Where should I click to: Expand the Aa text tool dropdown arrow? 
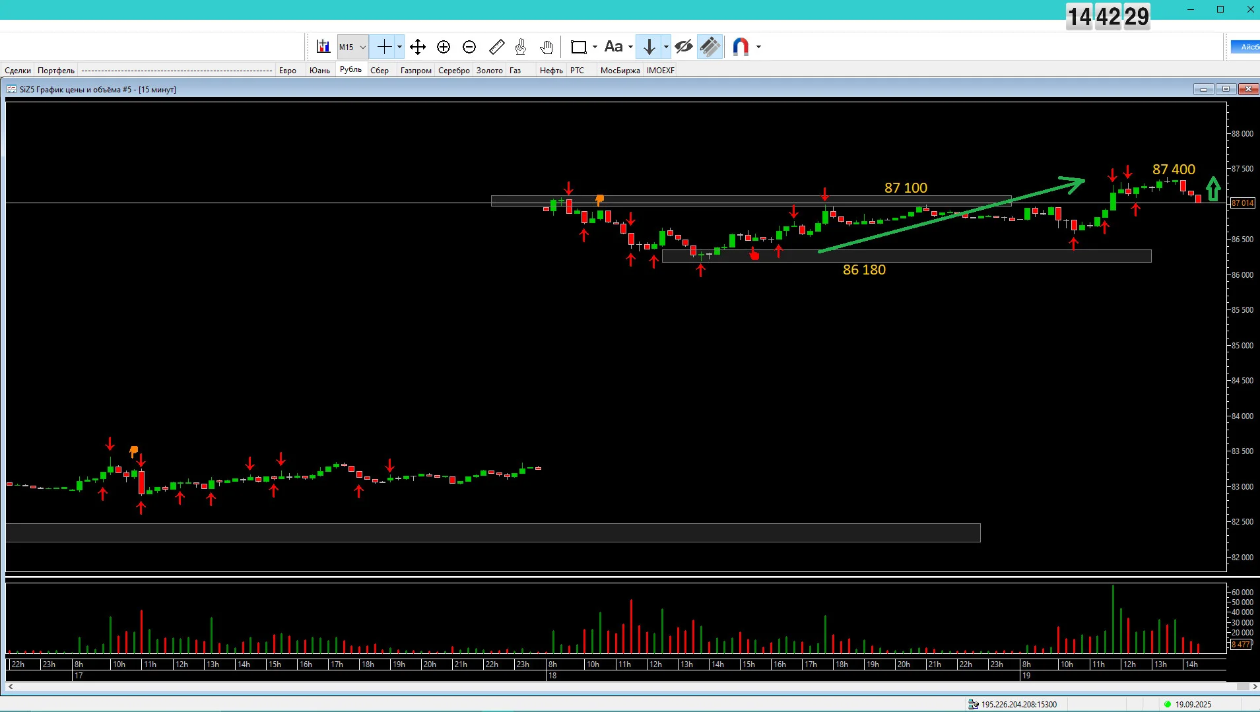[631, 47]
